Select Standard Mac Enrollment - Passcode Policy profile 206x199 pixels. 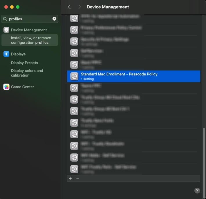(x=134, y=76)
